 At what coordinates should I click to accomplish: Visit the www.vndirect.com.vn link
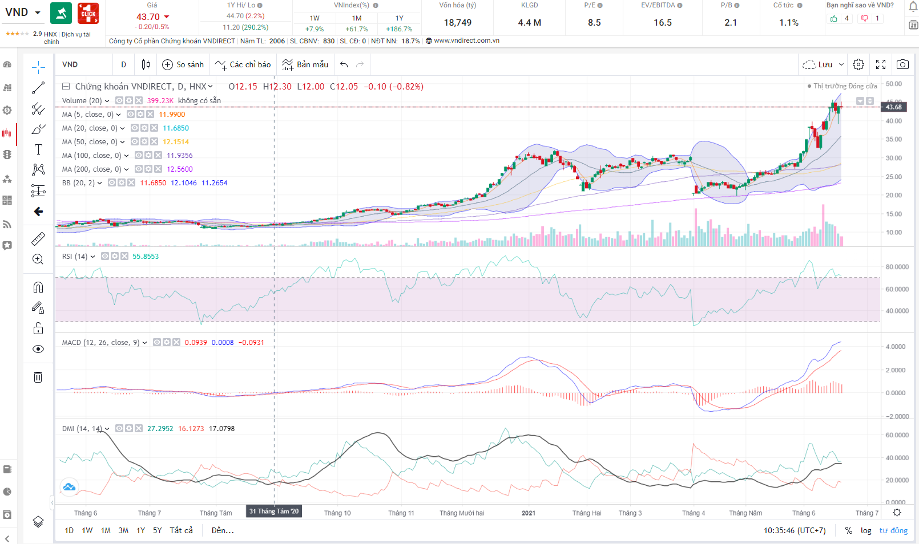(x=466, y=41)
